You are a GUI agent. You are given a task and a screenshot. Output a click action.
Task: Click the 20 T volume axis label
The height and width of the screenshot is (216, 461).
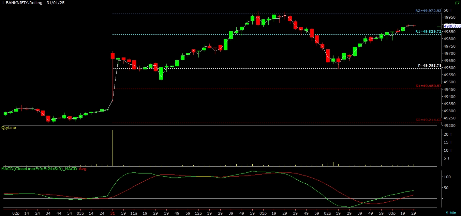tap(448, 134)
